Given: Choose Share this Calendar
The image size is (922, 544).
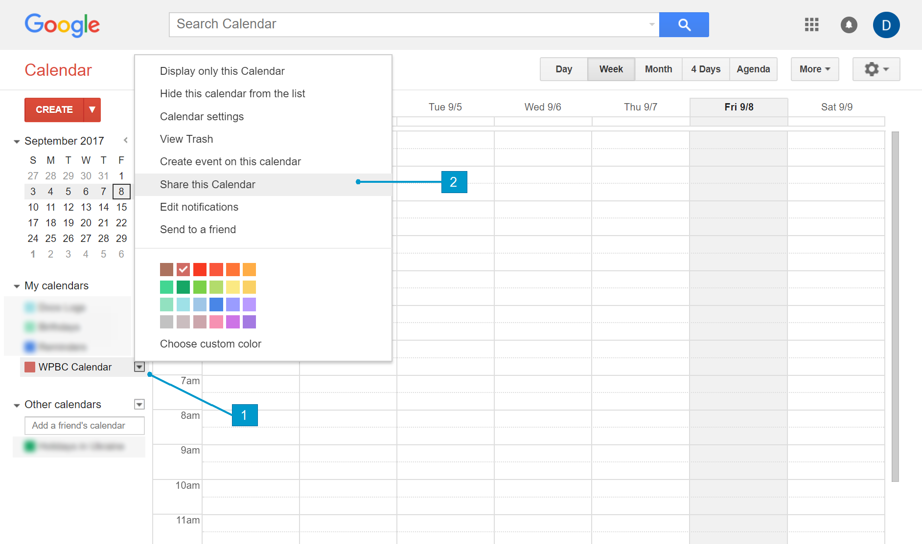Looking at the screenshot, I should pos(207,184).
